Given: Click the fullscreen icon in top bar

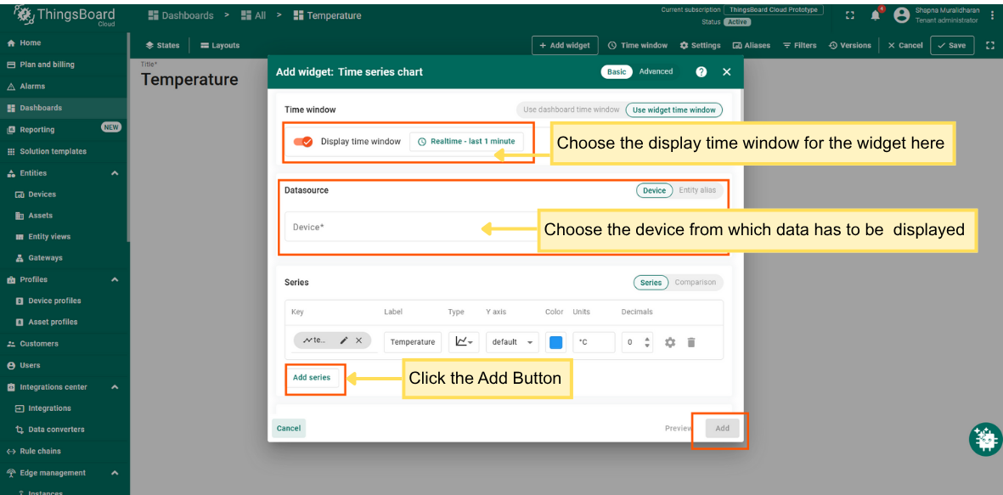Looking at the screenshot, I should [850, 15].
